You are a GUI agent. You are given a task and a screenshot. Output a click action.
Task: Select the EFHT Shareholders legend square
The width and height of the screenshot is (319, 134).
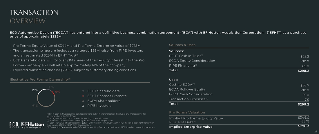coord(83,91)
